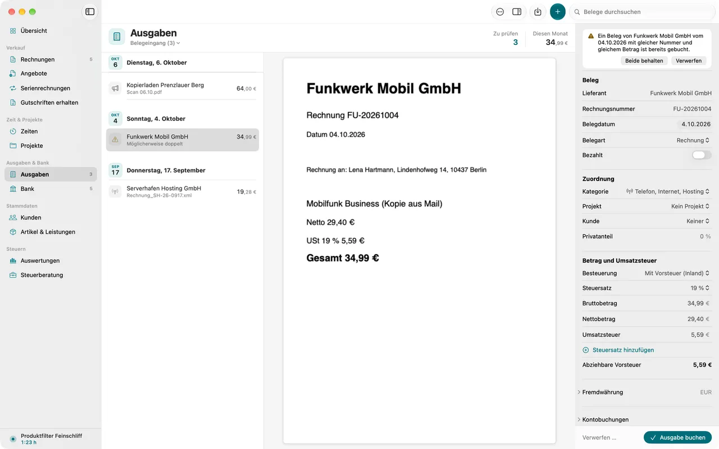The width and height of the screenshot is (719, 449).
Task: Open the Projekt dropdown
Action: click(690, 207)
